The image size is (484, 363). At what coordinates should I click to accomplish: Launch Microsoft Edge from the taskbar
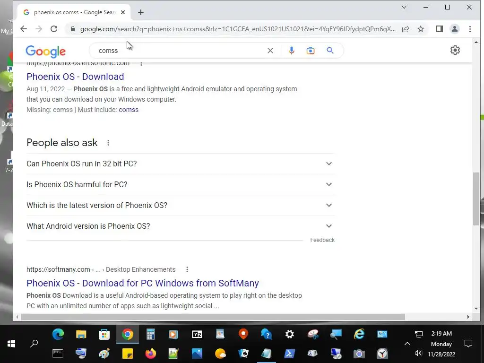(x=58, y=334)
